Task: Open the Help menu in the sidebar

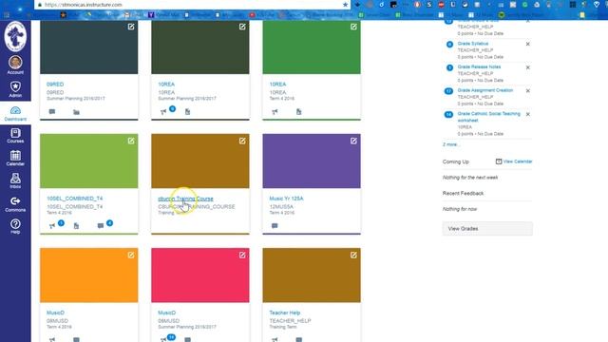Action: (x=15, y=226)
